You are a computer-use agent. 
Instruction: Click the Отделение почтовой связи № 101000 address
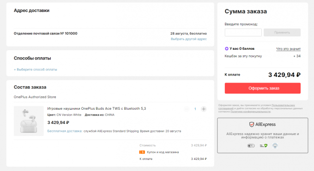pos(45,33)
